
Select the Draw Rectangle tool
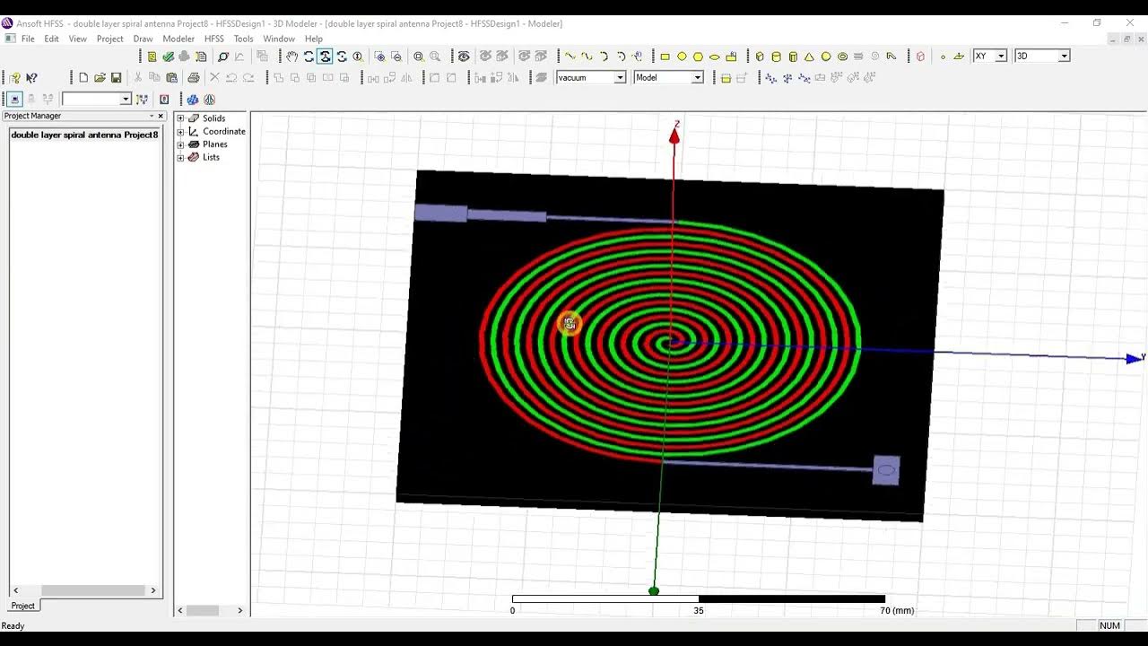pyautogui.click(x=665, y=57)
